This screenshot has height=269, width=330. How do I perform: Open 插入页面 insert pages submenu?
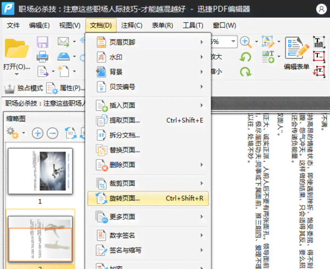click(x=148, y=105)
